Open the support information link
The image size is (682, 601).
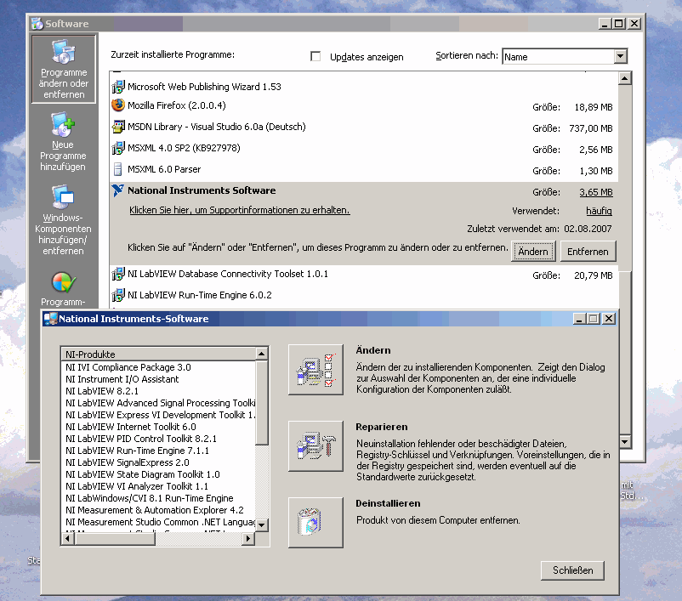coord(240,210)
